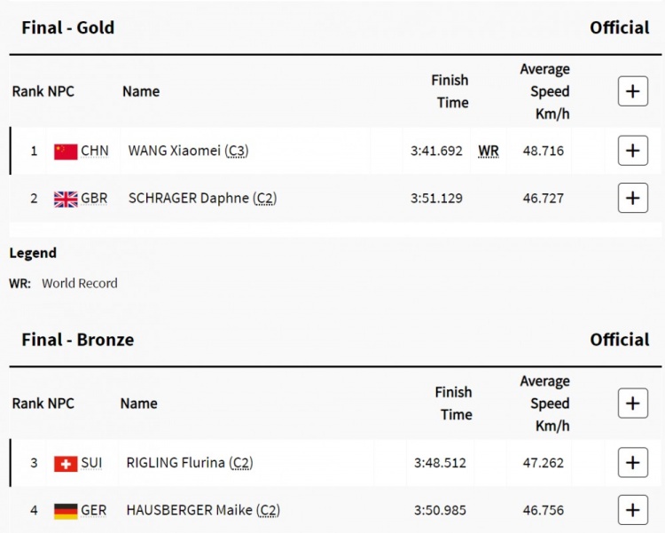Click the C3 class abbreviation for WANG Xiaomei

coord(237,151)
